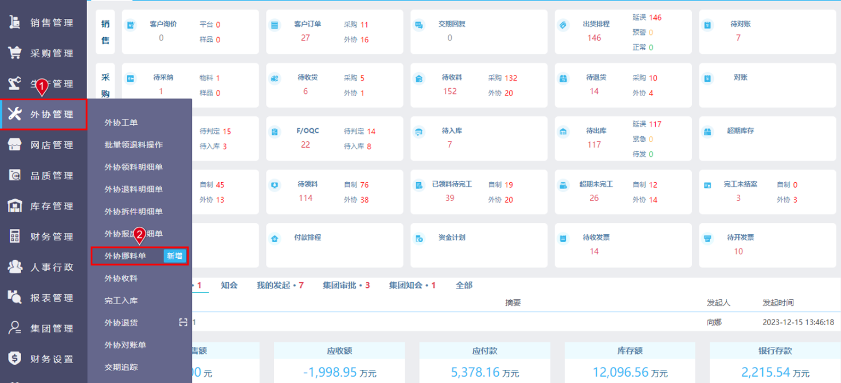Click the storefront icon for 网店管理
The image size is (841, 383).
coord(15,145)
